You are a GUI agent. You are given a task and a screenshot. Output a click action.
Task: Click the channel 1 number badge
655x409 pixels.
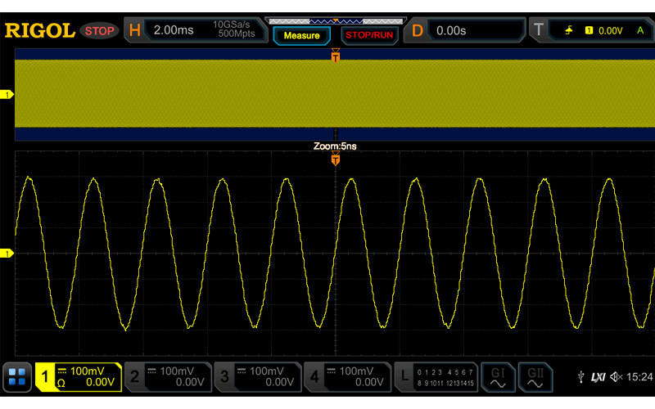(x=45, y=377)
